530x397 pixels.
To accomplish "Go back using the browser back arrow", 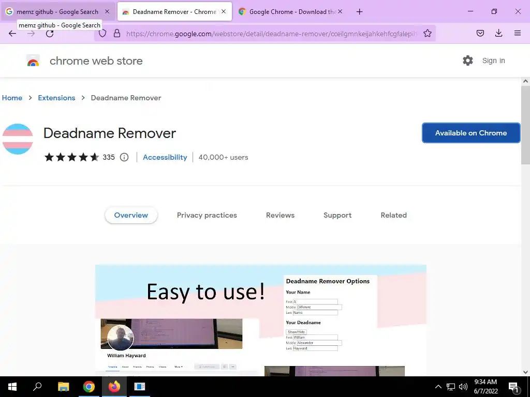I will coord(12,33).
